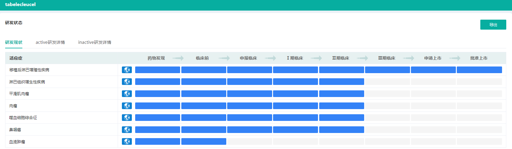The width and height of the screenshot is (512, 149).
Task: Click the 导出 export button
Action: [x=493, y=25]
